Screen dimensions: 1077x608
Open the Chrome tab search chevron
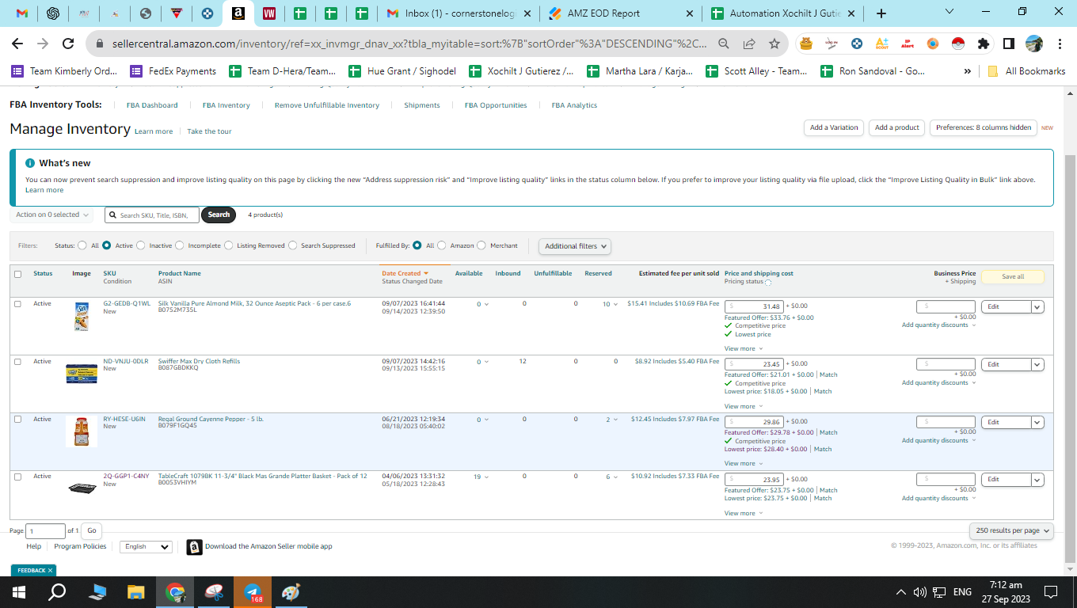click(x=950, y=13)
